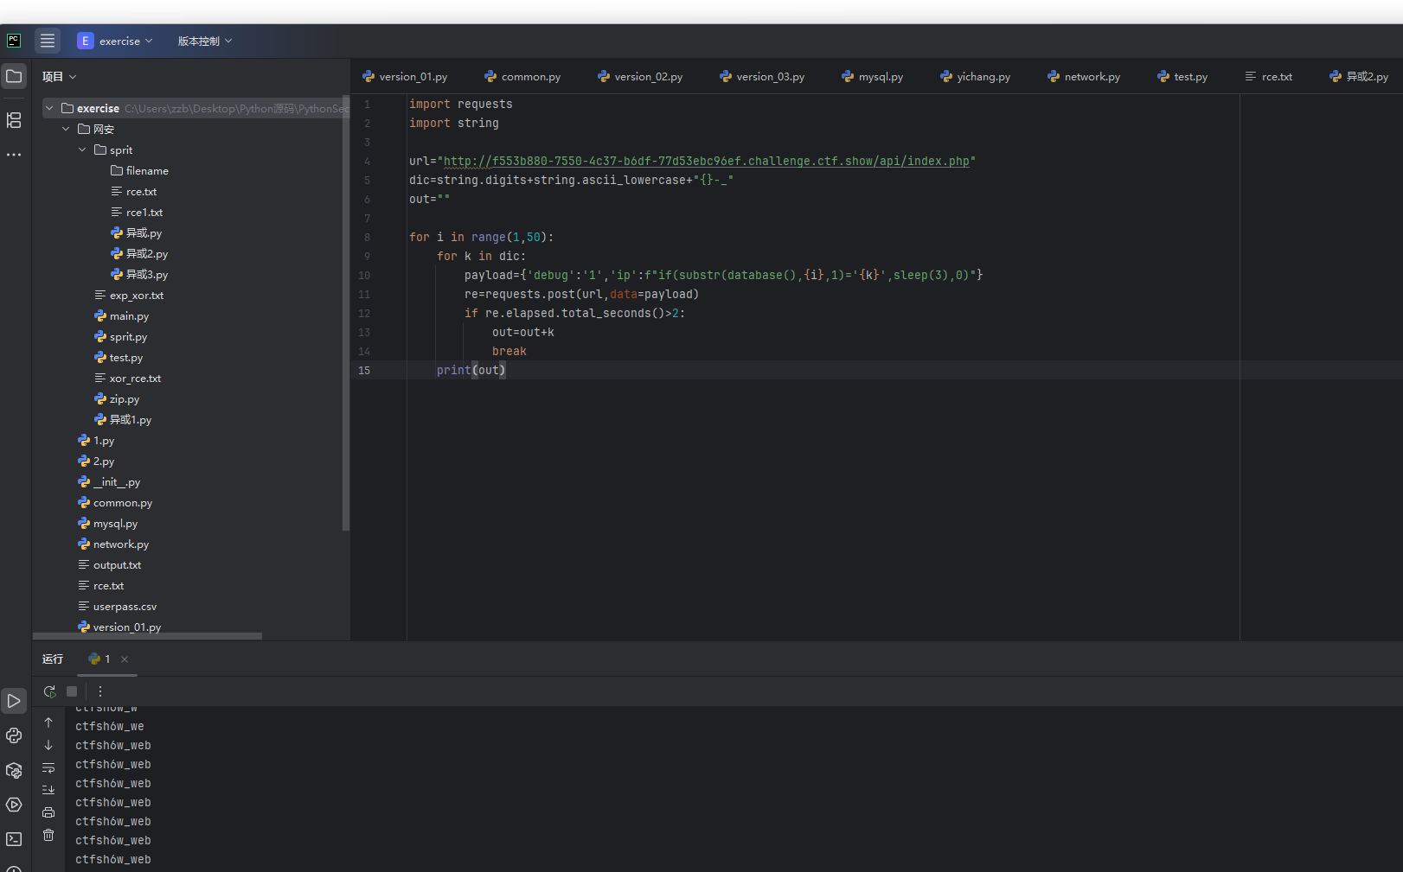Open the Terminal tool window icon
This screenshot has height=872, width=1403.
tap(14, 839)
